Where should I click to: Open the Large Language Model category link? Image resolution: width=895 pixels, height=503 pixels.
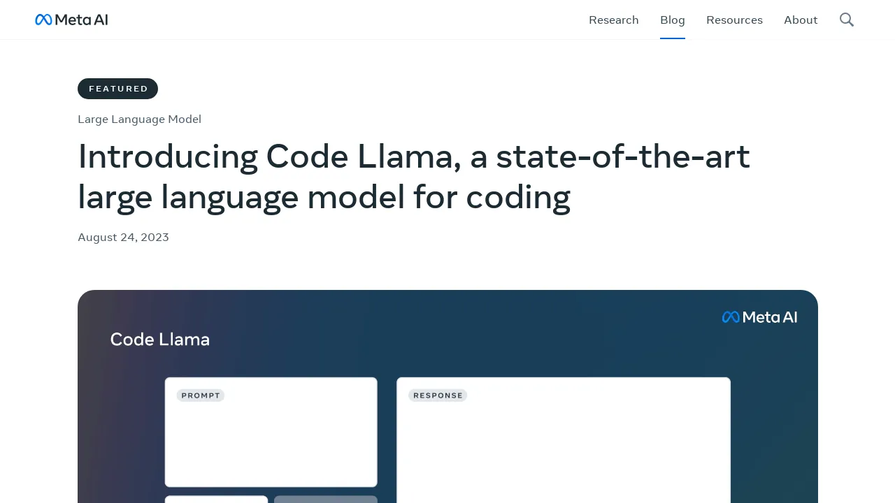click(x=139, y=119)
